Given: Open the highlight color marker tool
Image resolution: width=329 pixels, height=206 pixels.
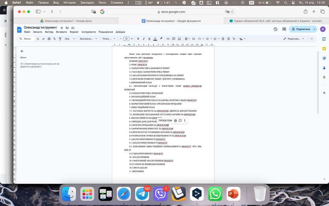Looking at the screenshot, I should click(x=161, y=39).
